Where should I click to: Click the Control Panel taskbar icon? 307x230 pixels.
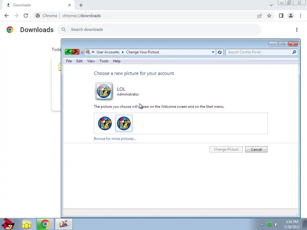(x=64, y=224)
